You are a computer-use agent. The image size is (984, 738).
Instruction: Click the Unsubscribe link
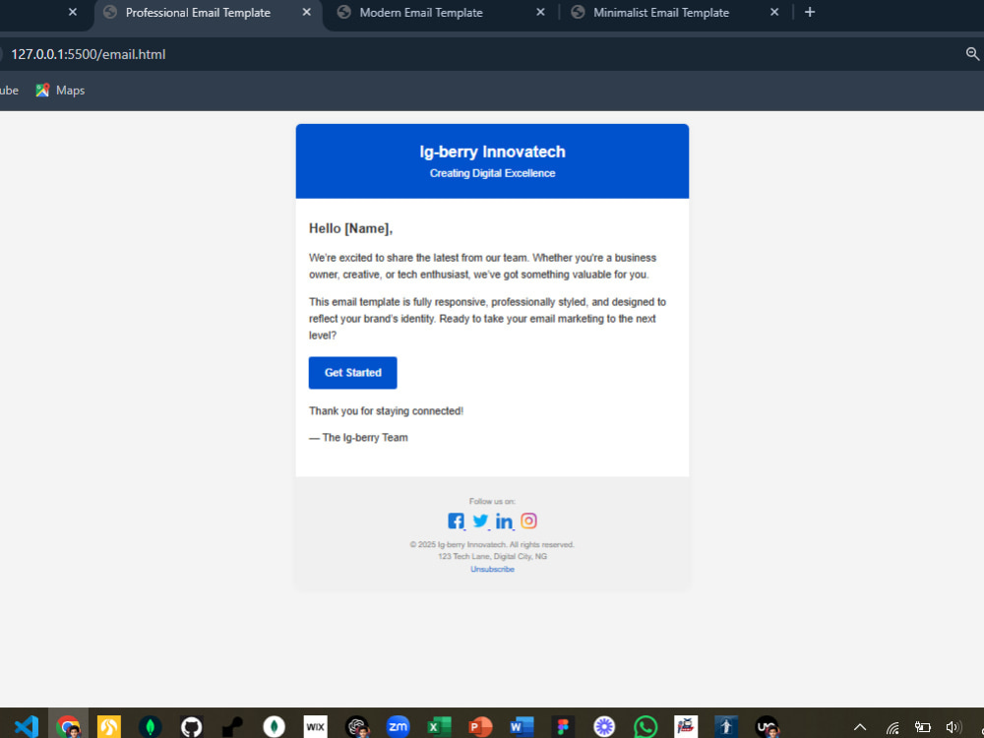click(493, 569)
